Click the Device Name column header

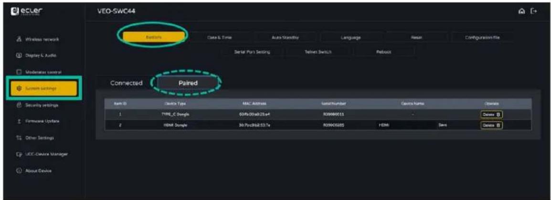tap(413, 104)
